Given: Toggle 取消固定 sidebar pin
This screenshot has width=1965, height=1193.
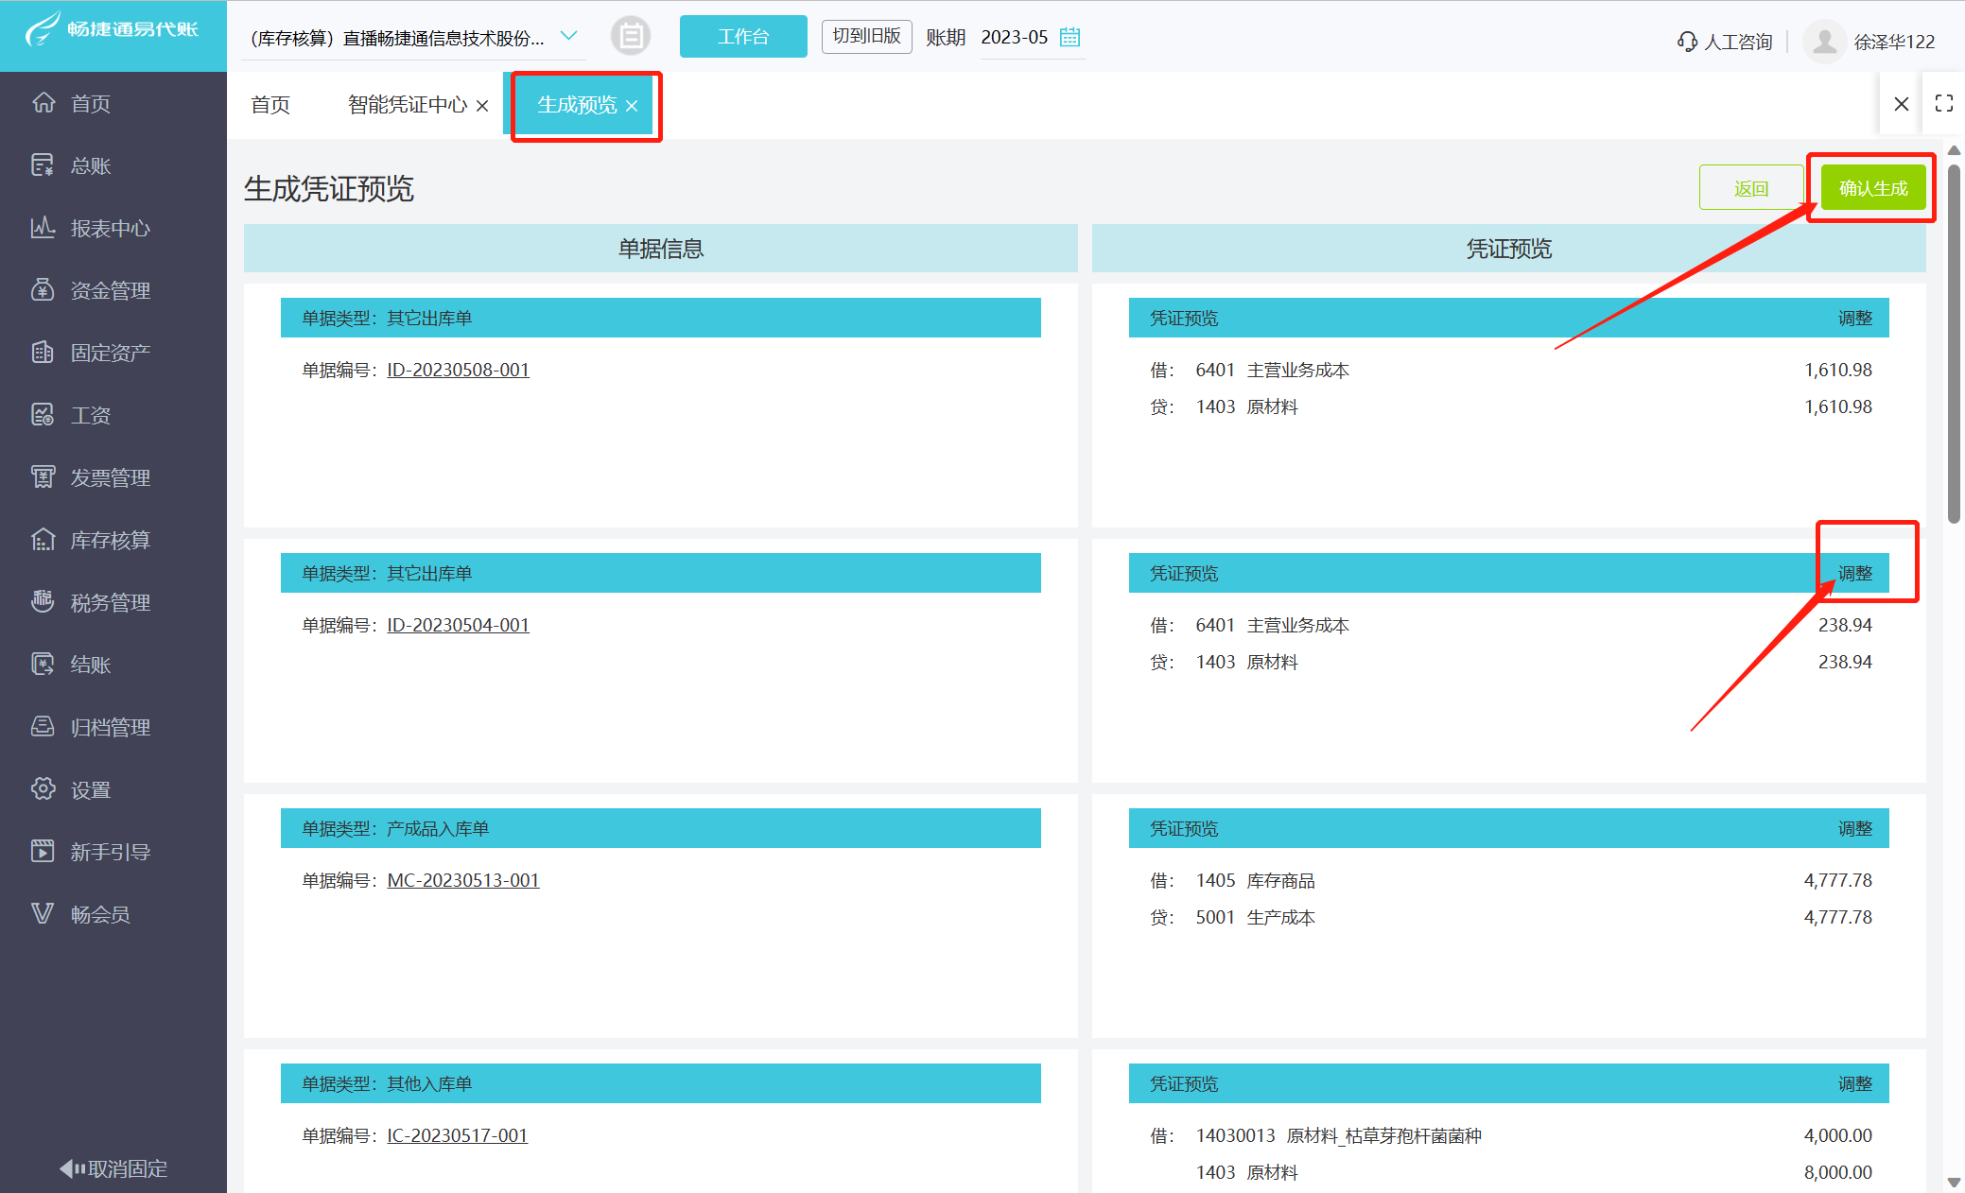Looking at the screenshot, I should click(x=113, y=1168).
